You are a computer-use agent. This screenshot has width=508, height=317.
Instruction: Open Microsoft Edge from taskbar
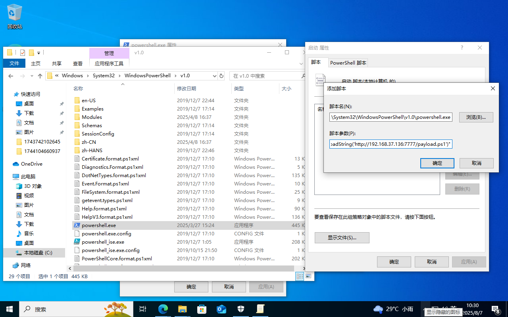point(163,309)
